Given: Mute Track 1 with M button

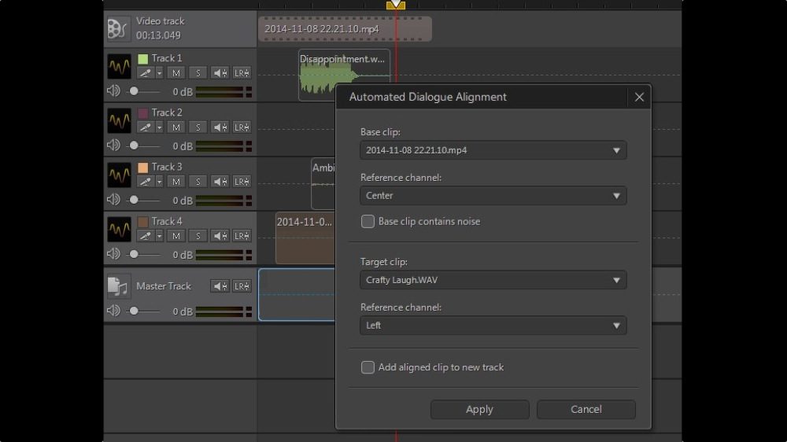Looking at the screenshot, I should click(176, 73).
